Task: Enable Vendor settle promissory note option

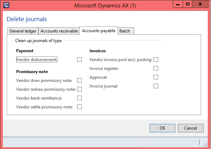Action: point(80,107)
